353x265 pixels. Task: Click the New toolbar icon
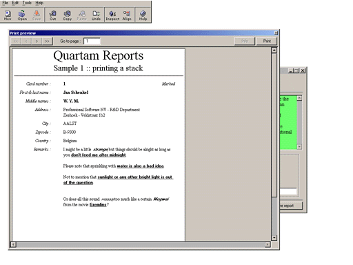point(8,15)
